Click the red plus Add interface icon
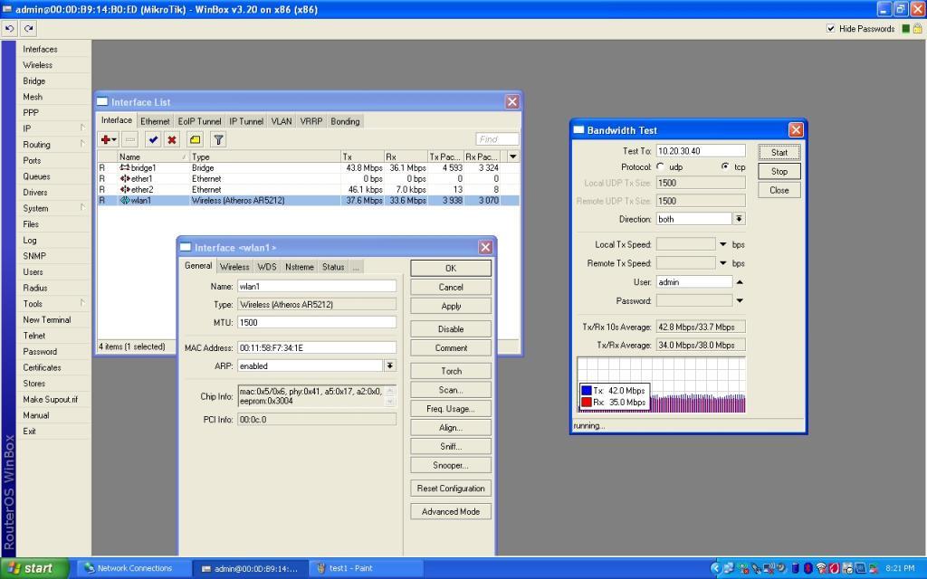 point(108,139)
